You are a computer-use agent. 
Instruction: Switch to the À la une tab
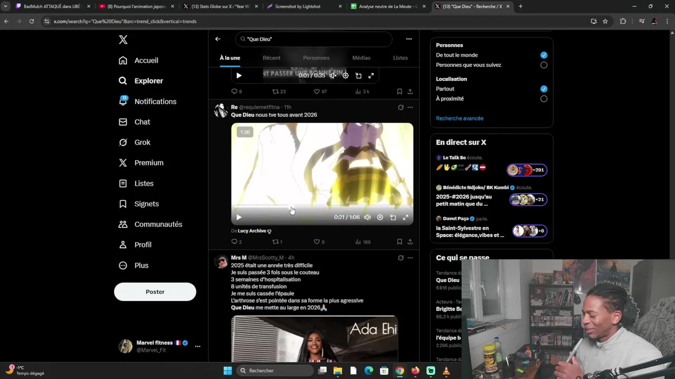[x=230, y=58]
